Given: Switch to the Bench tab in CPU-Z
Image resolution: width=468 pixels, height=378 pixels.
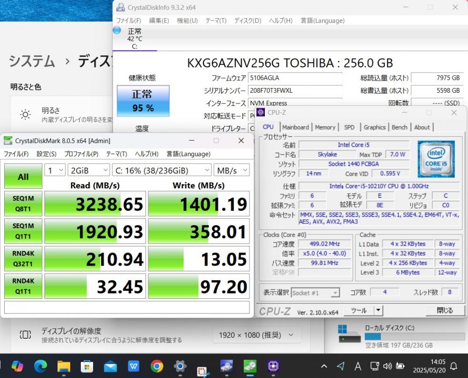Looking at the screenshot, I should (x=399, y=127).
